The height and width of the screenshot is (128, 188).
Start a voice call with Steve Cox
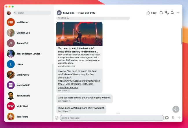pyautogui.click(x=167, y=13)
